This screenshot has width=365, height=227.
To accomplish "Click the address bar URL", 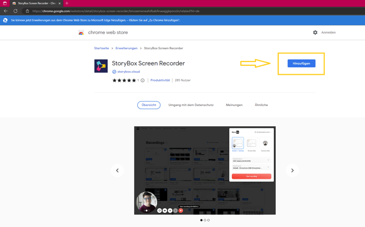I will [116, 11].
